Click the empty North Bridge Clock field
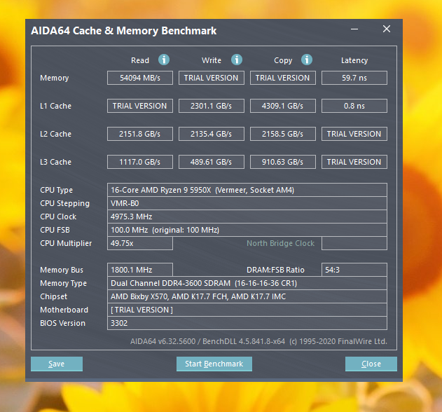The image size is (442, 412). point(354,243)
